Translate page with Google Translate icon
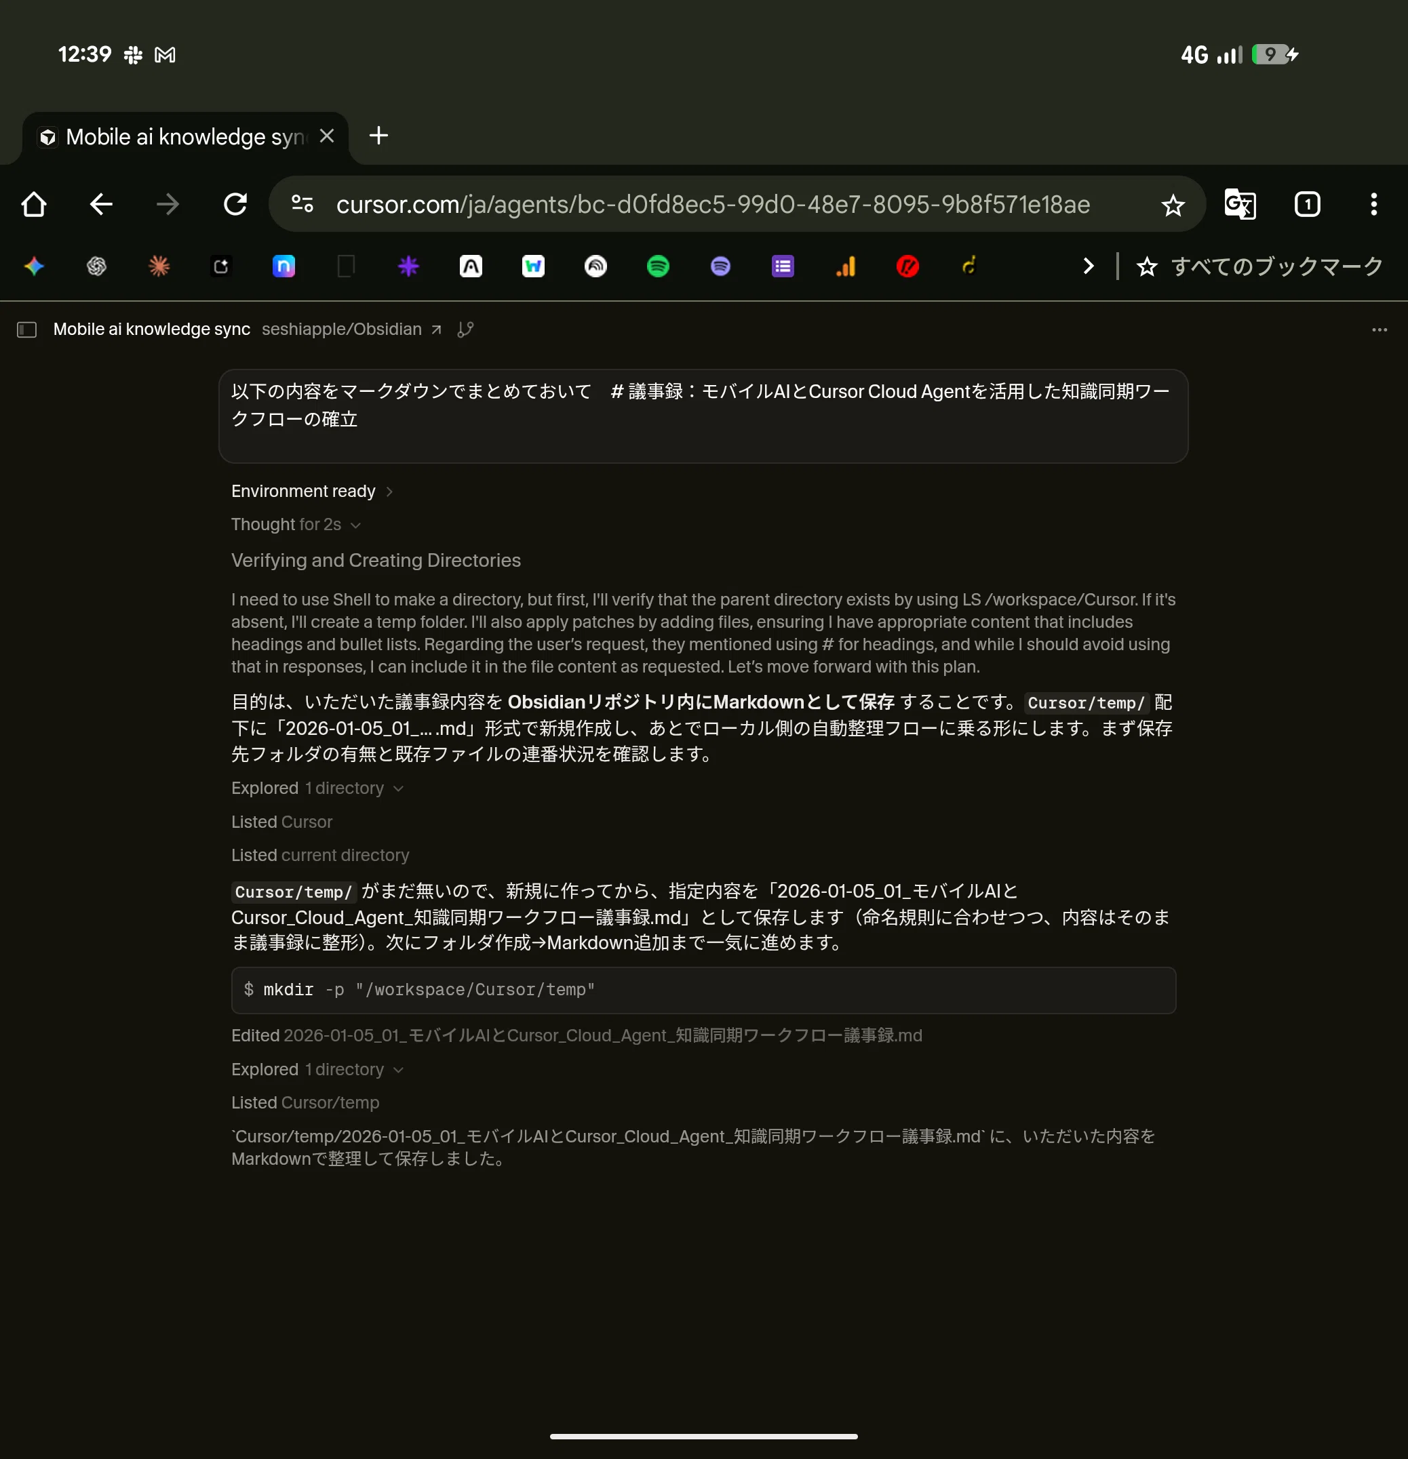The height and width of the screenshot is (1459, 1408). 1240,204
